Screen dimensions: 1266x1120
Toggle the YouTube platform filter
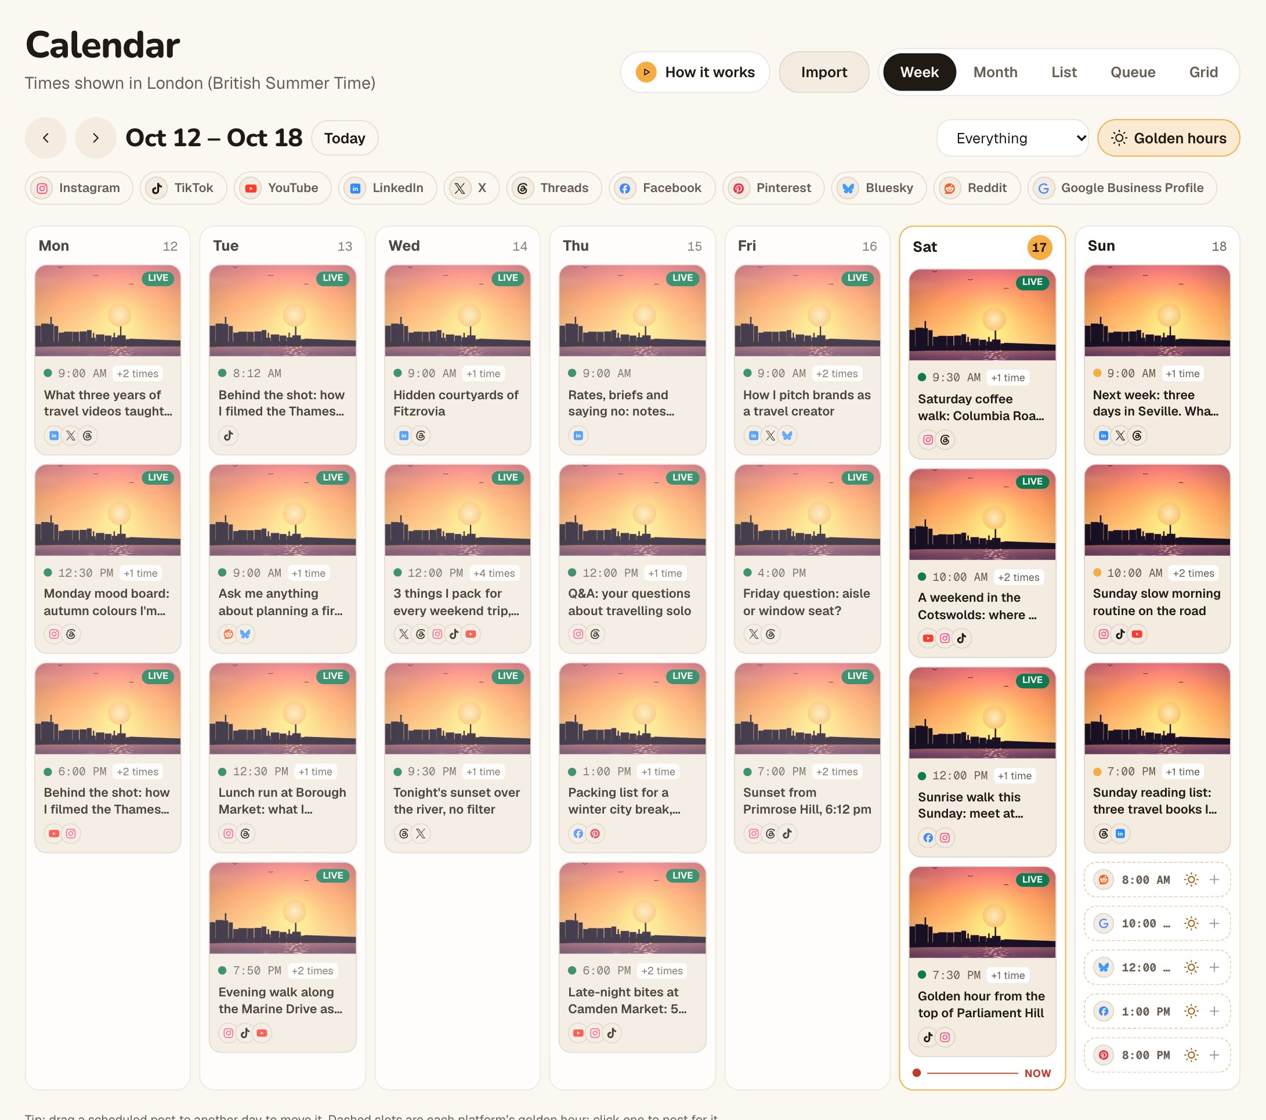283,187
